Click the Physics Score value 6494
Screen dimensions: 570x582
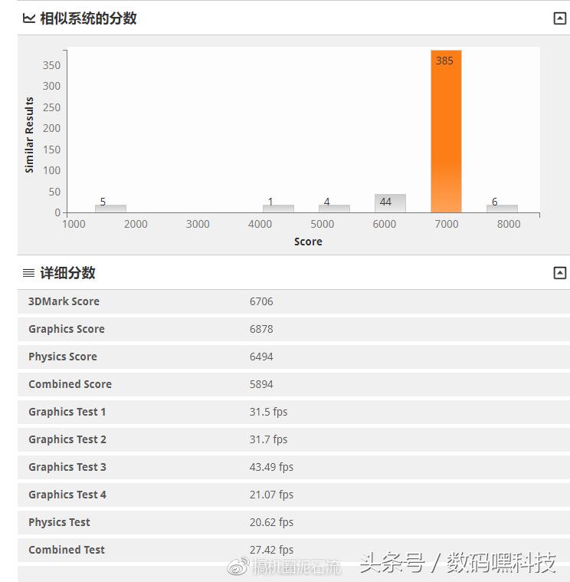click(261, 357)
